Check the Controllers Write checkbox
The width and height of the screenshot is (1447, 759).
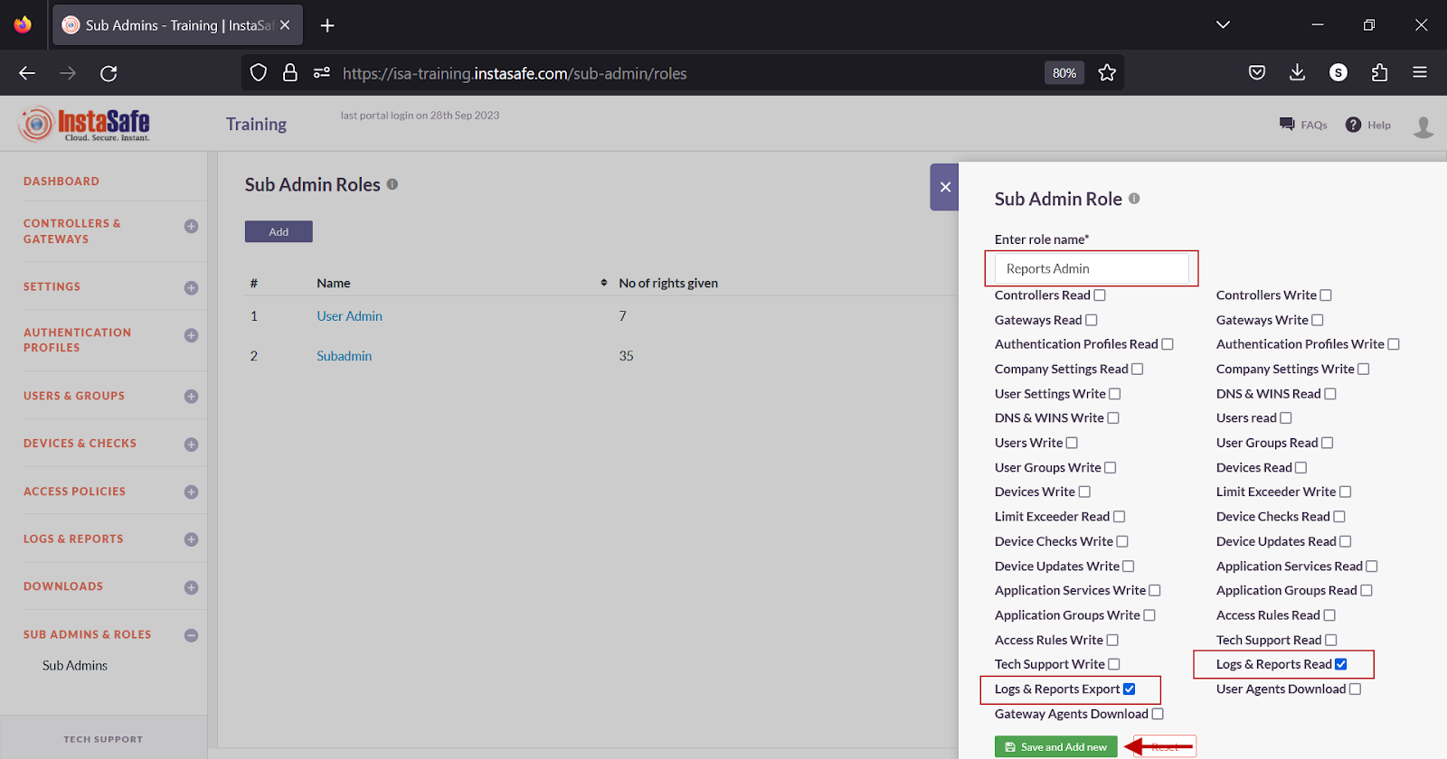[1326, 295]
